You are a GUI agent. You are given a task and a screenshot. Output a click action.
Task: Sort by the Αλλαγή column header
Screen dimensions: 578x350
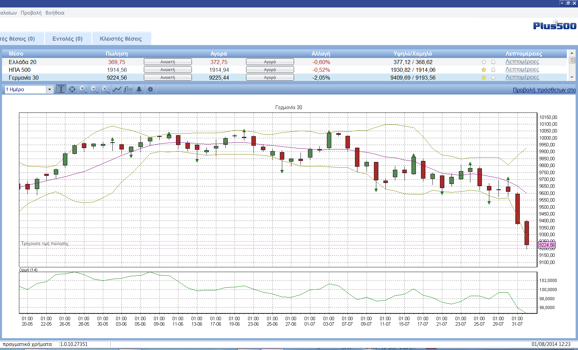[x=321, y=54]
